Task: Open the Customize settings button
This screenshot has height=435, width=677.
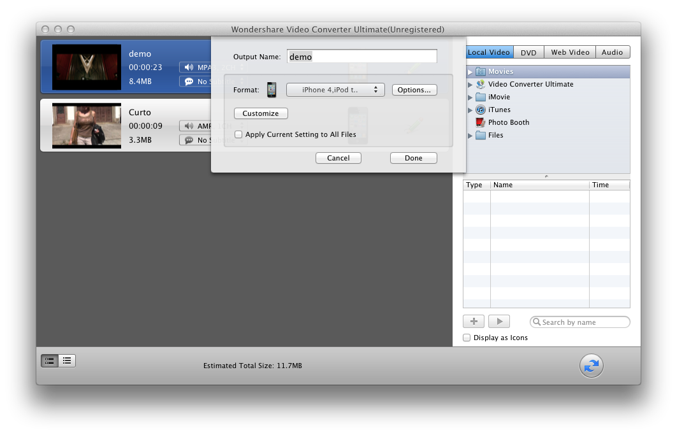Action: [x=261, y=113]
